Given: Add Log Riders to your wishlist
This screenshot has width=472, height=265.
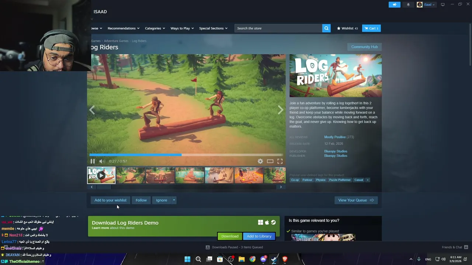Looking at the screenshot, I should click(x=110, y=200).
